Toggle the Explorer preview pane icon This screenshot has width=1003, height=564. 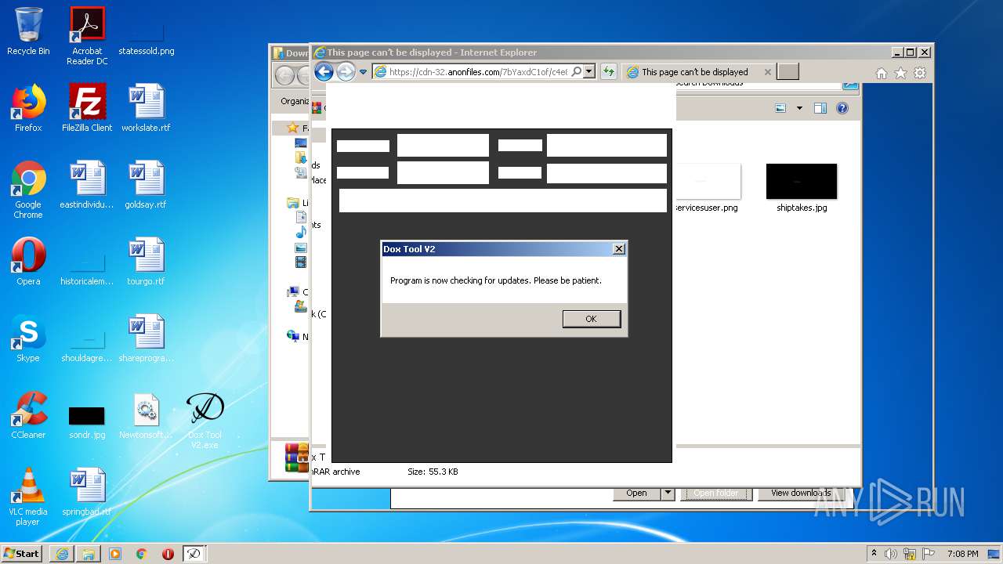(820, 108)
